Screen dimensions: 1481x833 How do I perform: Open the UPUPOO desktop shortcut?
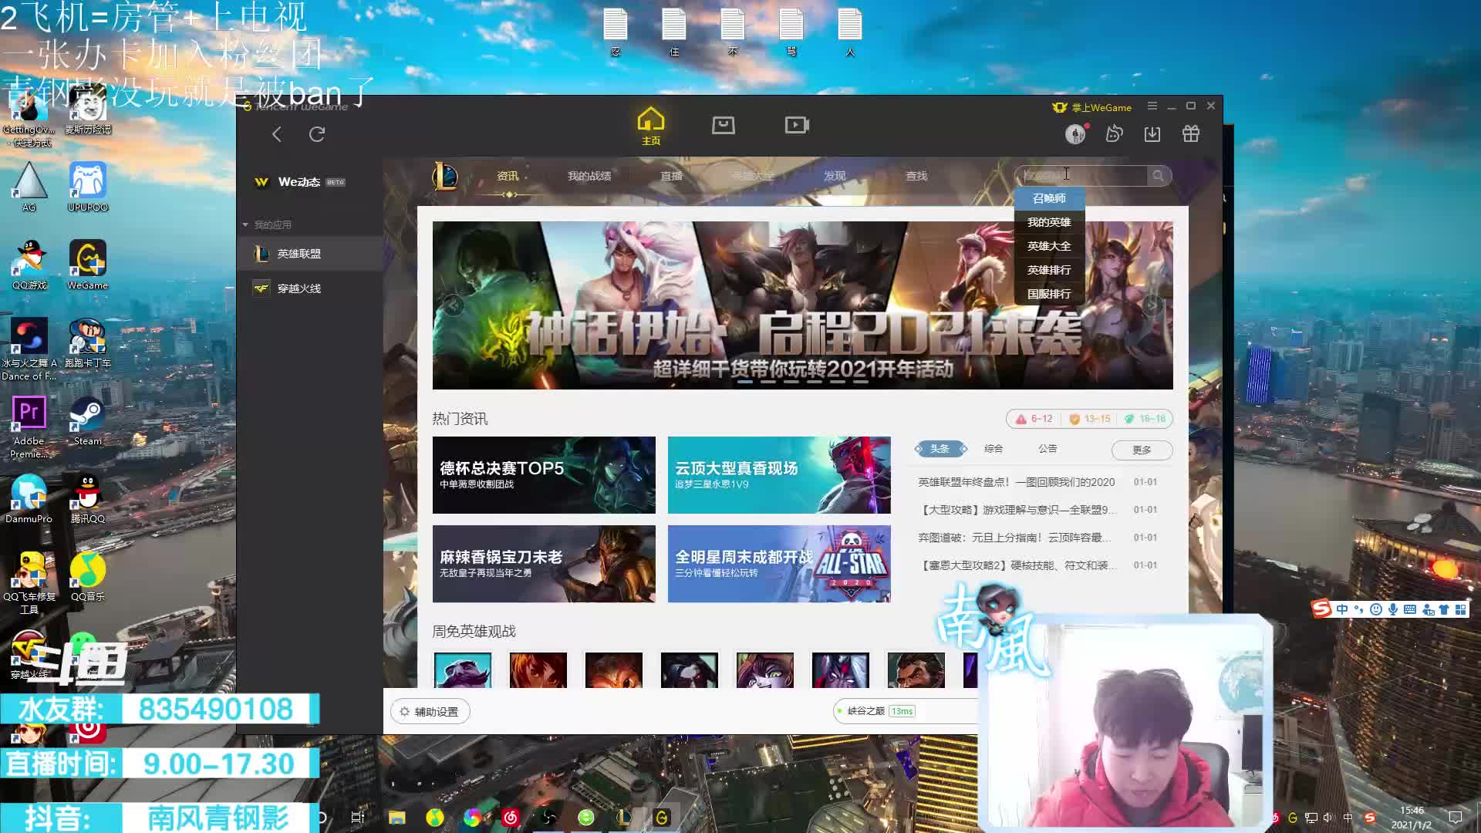tap(87, 187)
